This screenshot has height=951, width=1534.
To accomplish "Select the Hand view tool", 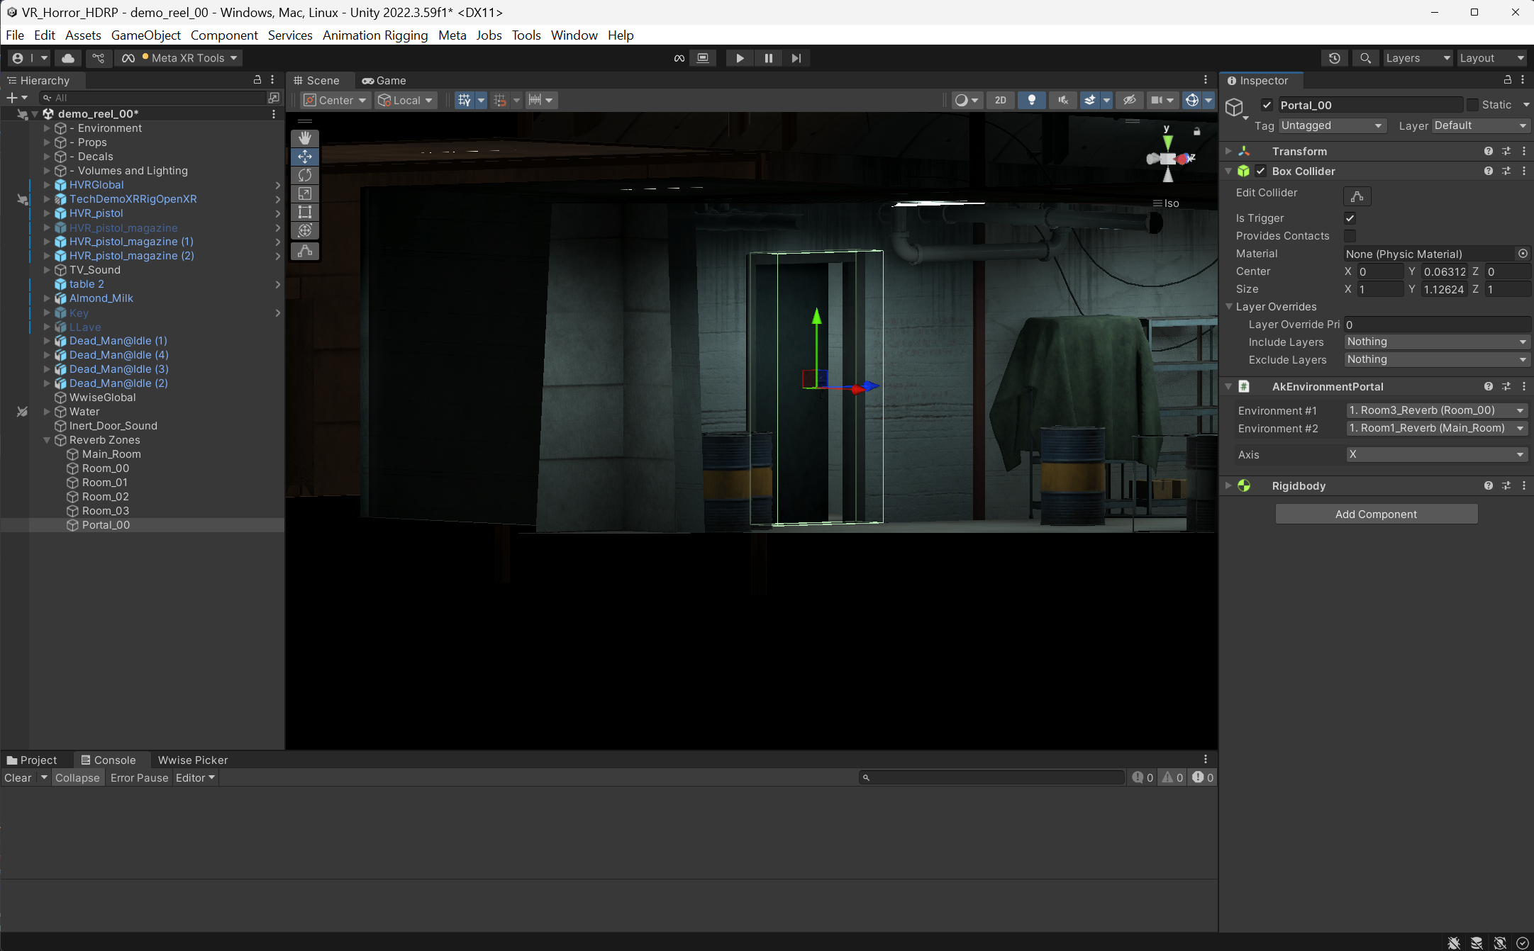I will [305, 137].
